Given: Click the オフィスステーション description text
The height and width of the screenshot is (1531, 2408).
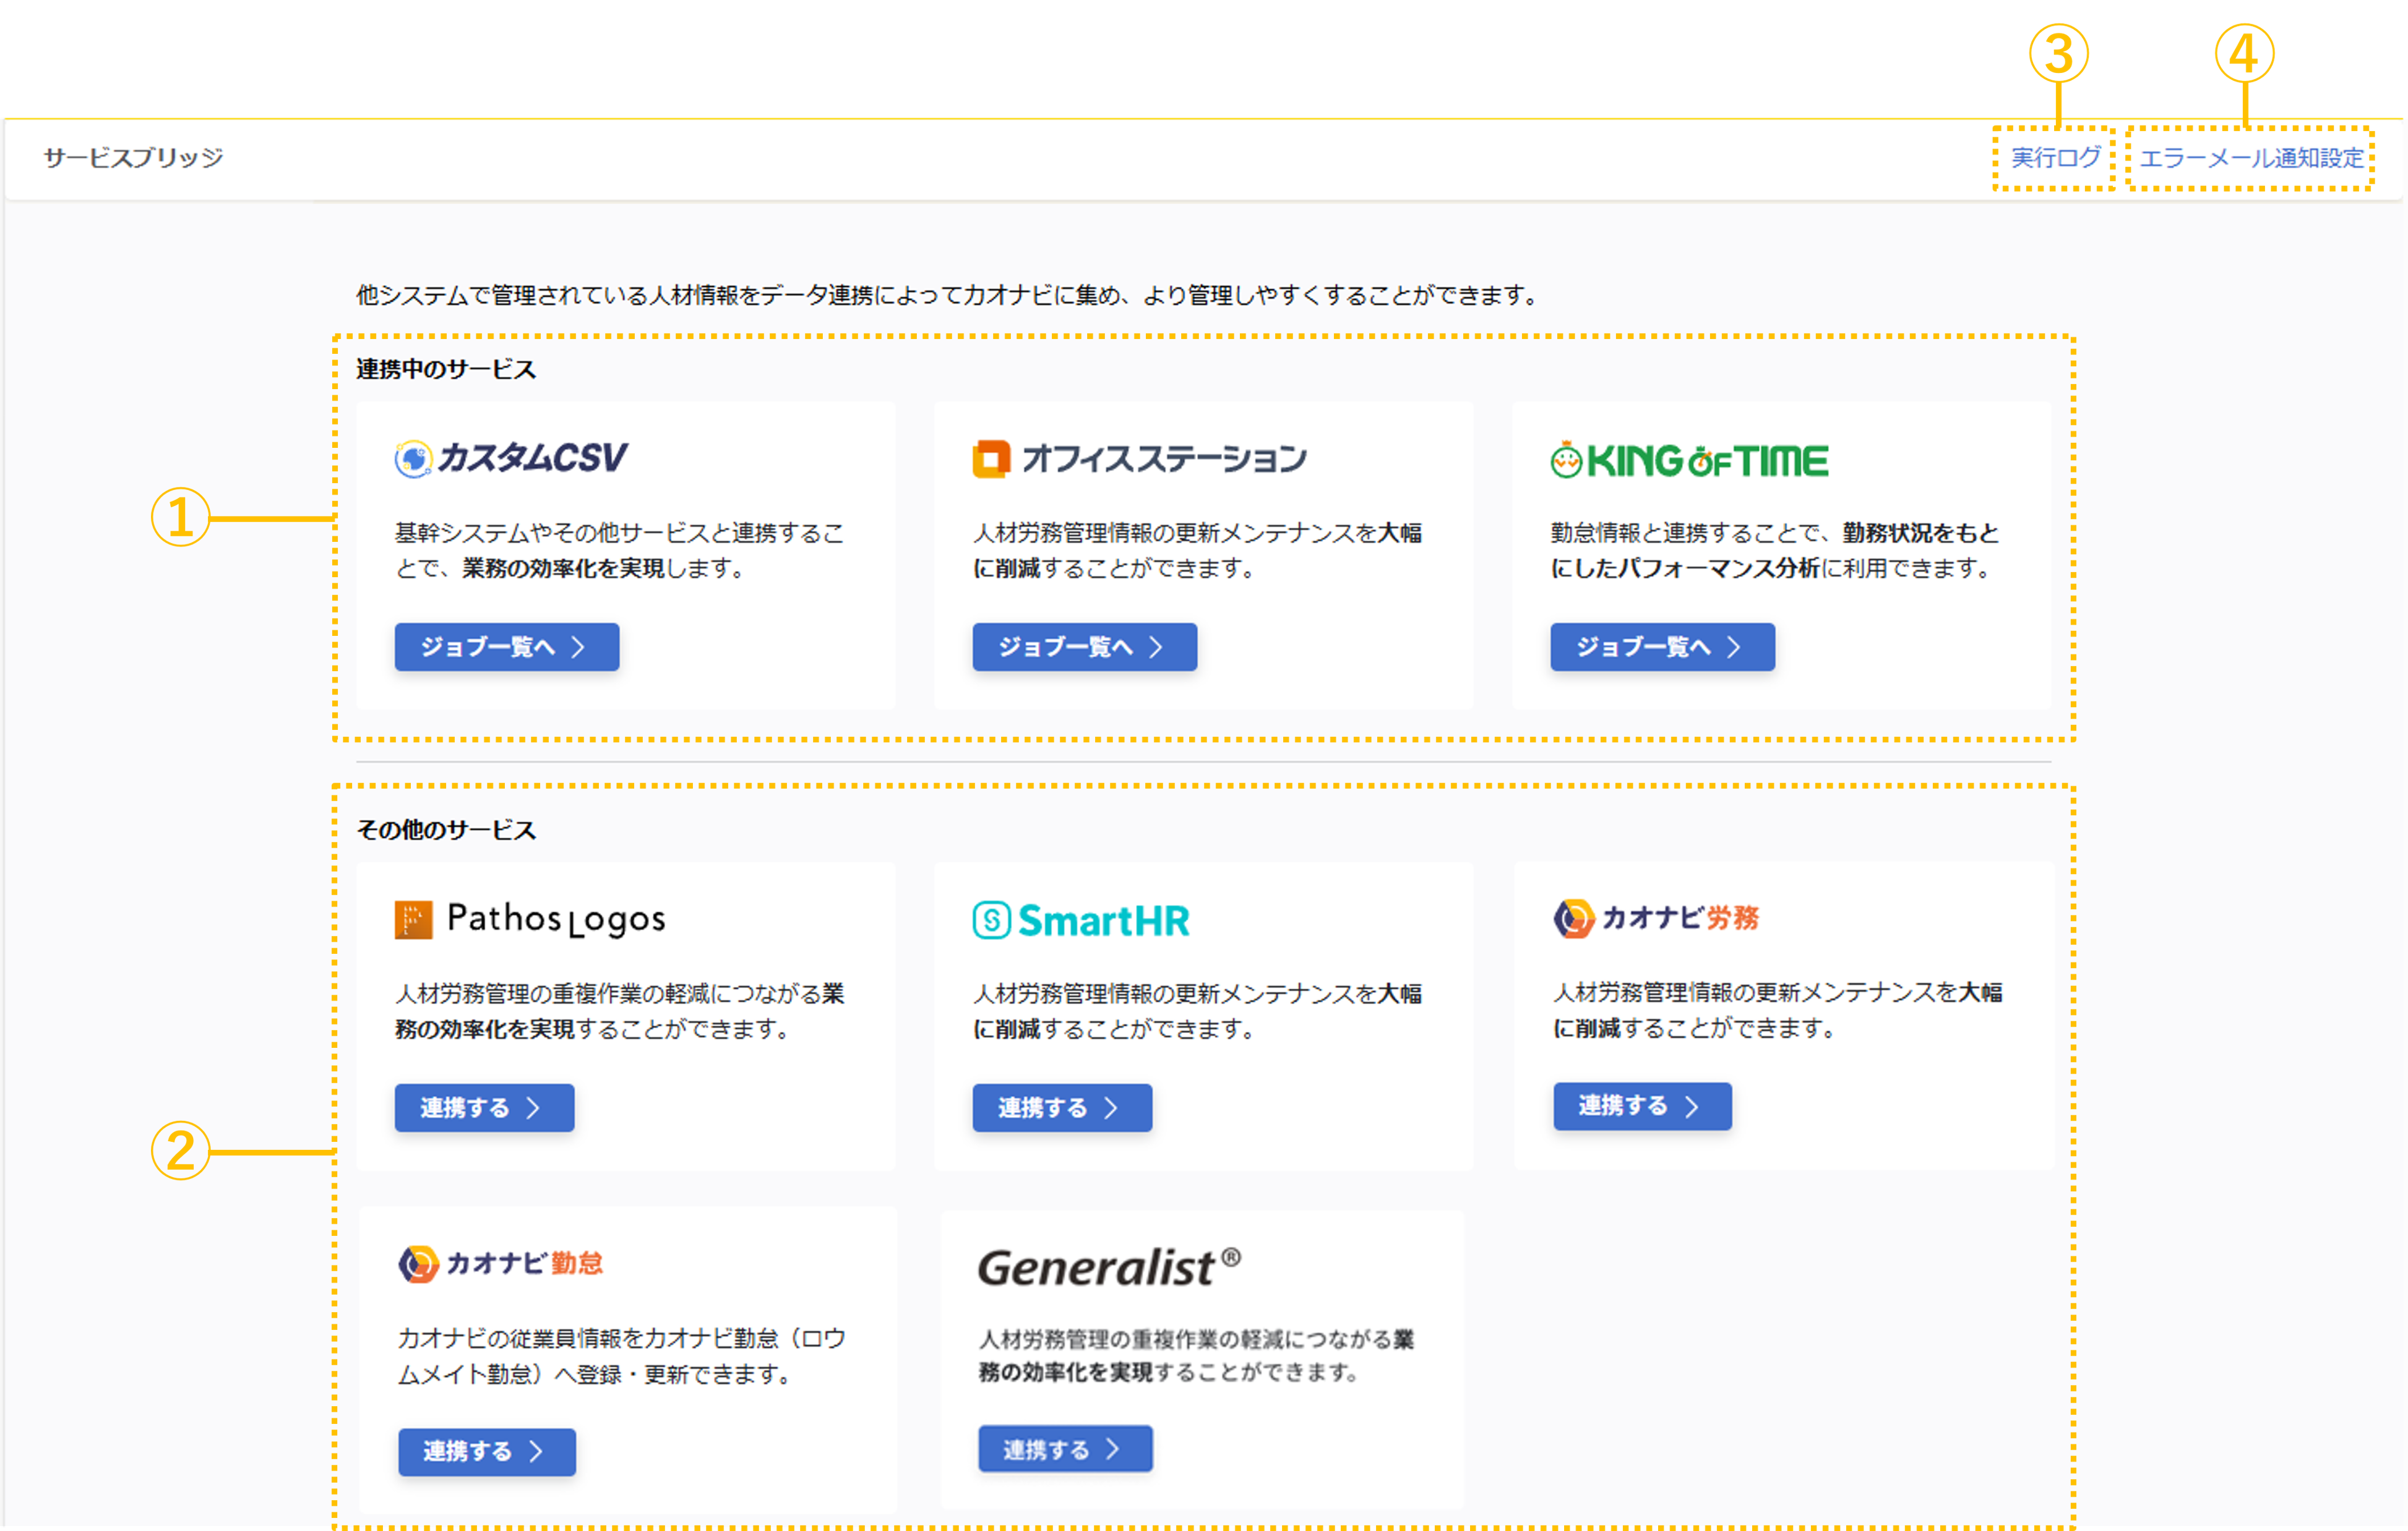Looking at the screenshot, I should 1198,550.
